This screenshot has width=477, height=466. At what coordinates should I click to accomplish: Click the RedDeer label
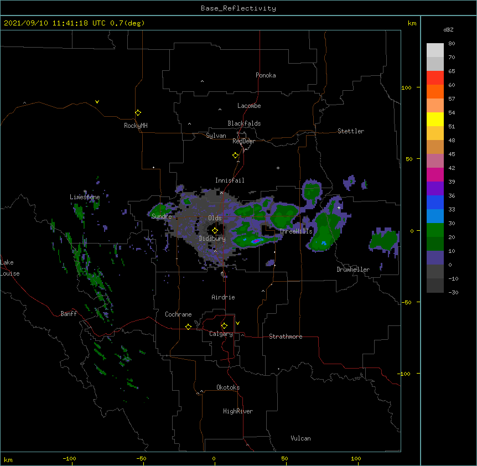(243, 141)
